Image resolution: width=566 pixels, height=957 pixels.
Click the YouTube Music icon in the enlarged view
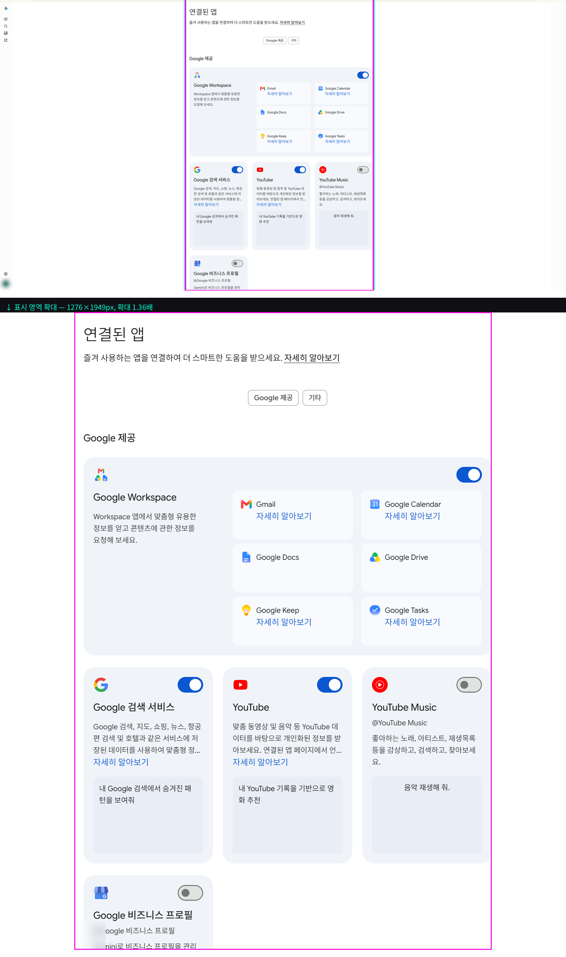(x=380, y=685)
